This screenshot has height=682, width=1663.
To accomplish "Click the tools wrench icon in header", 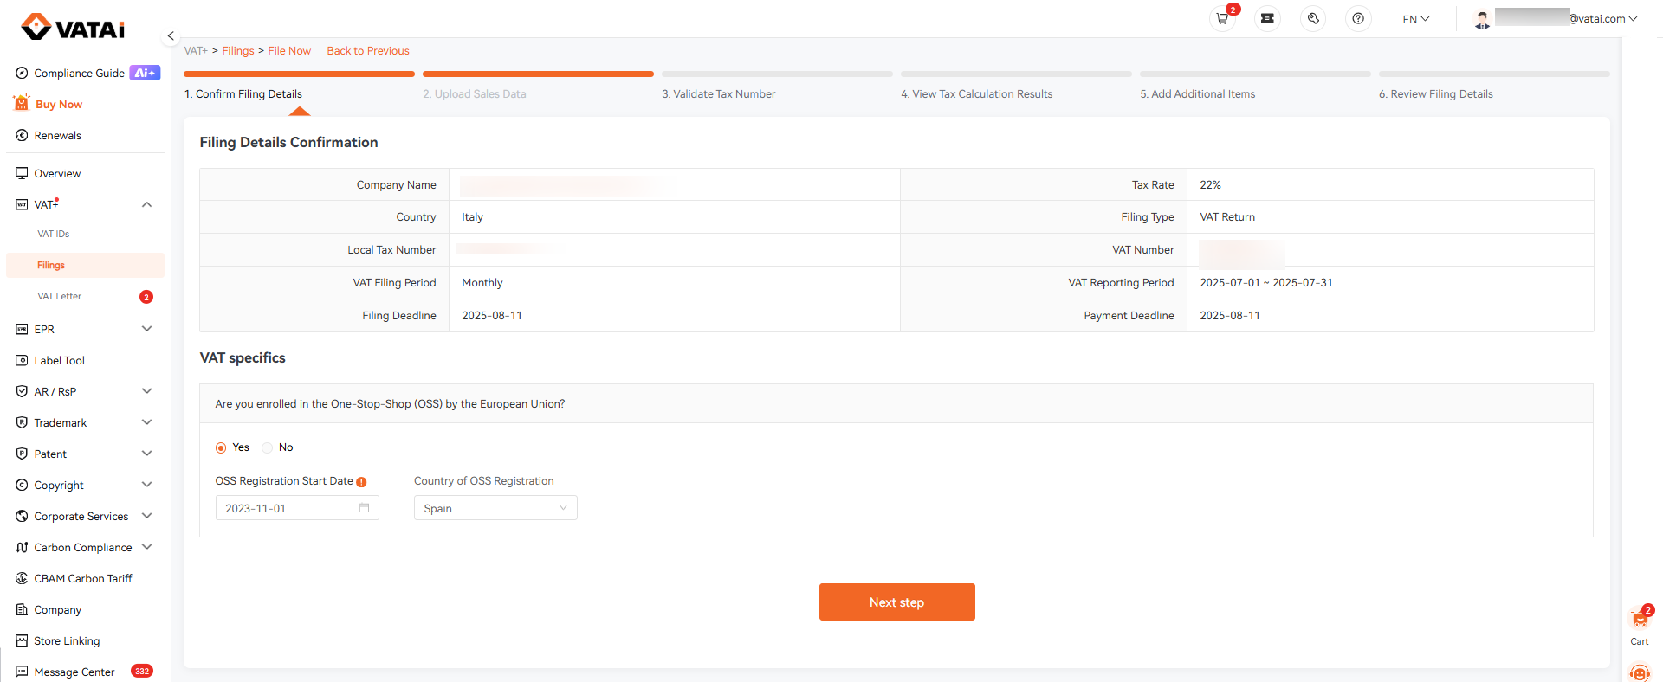I will [x=1313, y=19].
